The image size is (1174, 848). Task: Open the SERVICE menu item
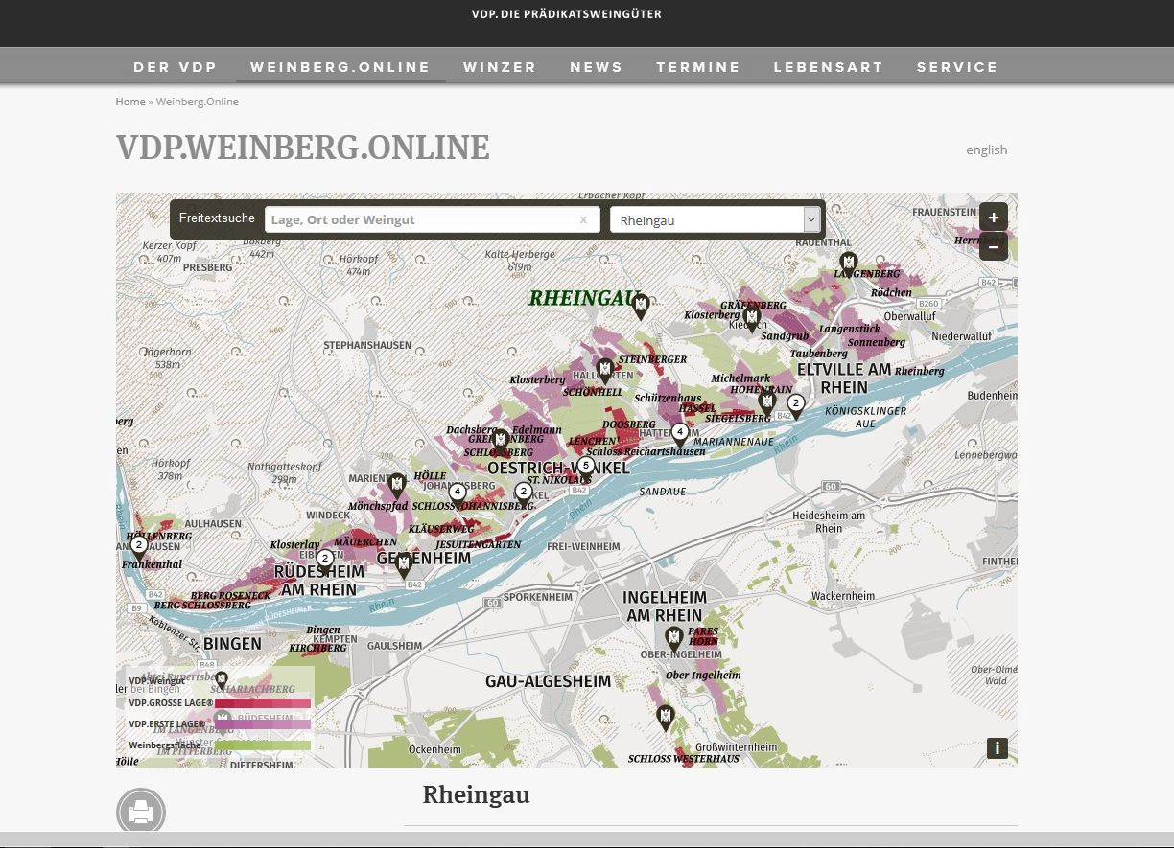957,67
